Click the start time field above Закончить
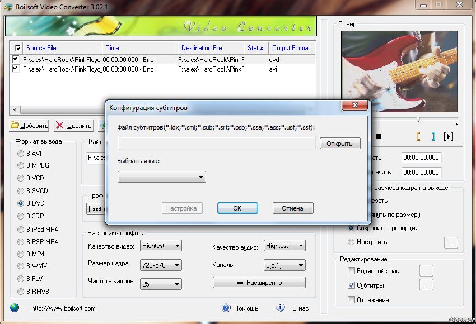 421,158
